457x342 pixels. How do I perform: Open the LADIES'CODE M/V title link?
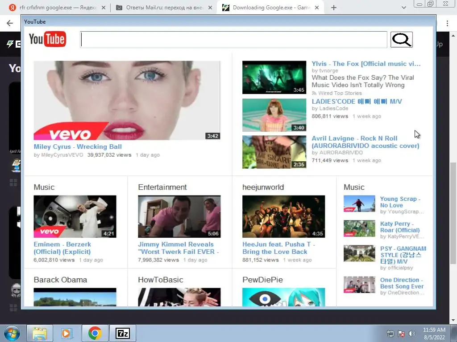(x=357, y=102)
